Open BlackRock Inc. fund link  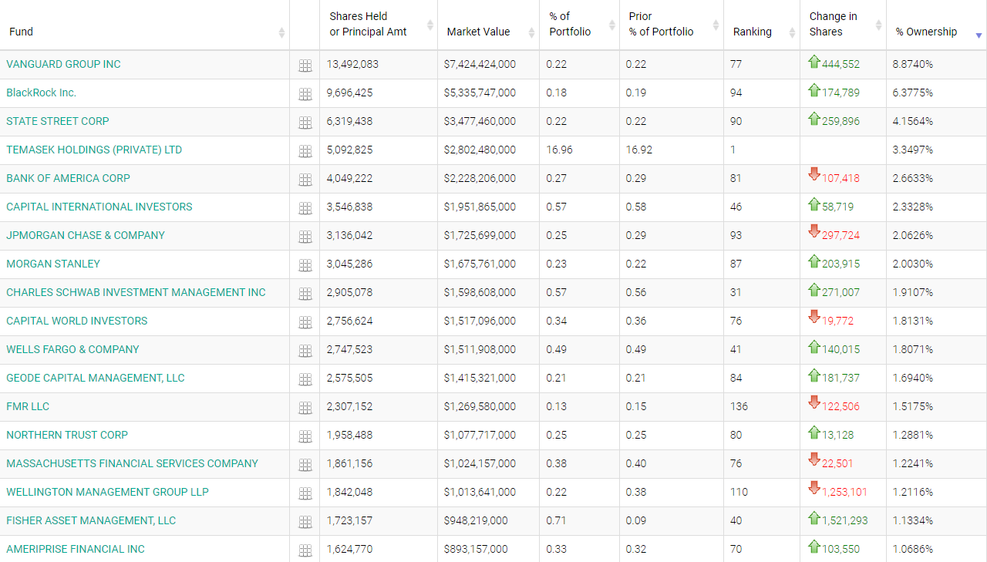pyautogui.click(x=41, y=93)
